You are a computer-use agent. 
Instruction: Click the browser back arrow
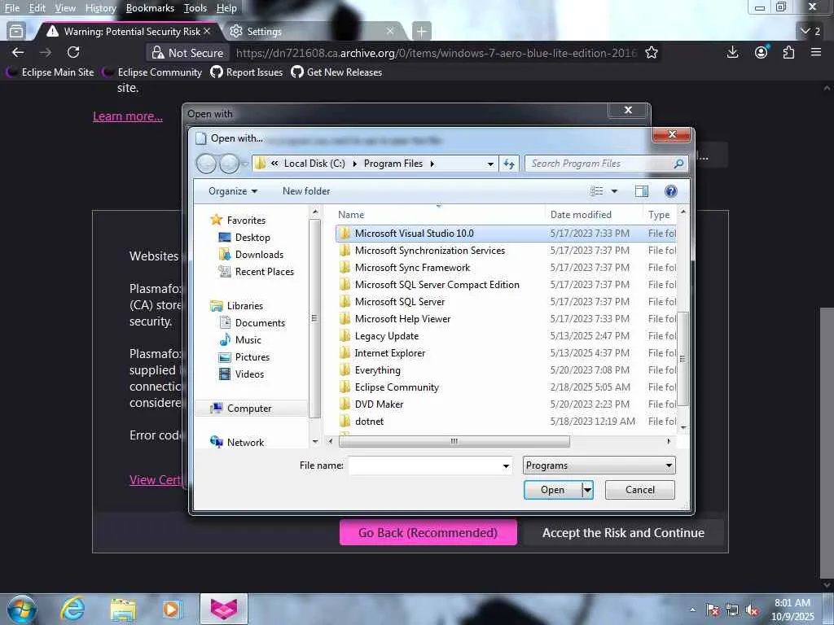[18, 52]
